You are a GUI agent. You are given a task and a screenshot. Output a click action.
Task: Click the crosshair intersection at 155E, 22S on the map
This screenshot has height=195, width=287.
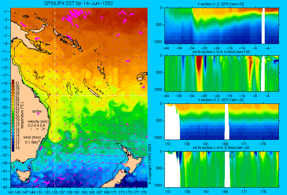tap(55, 95)
